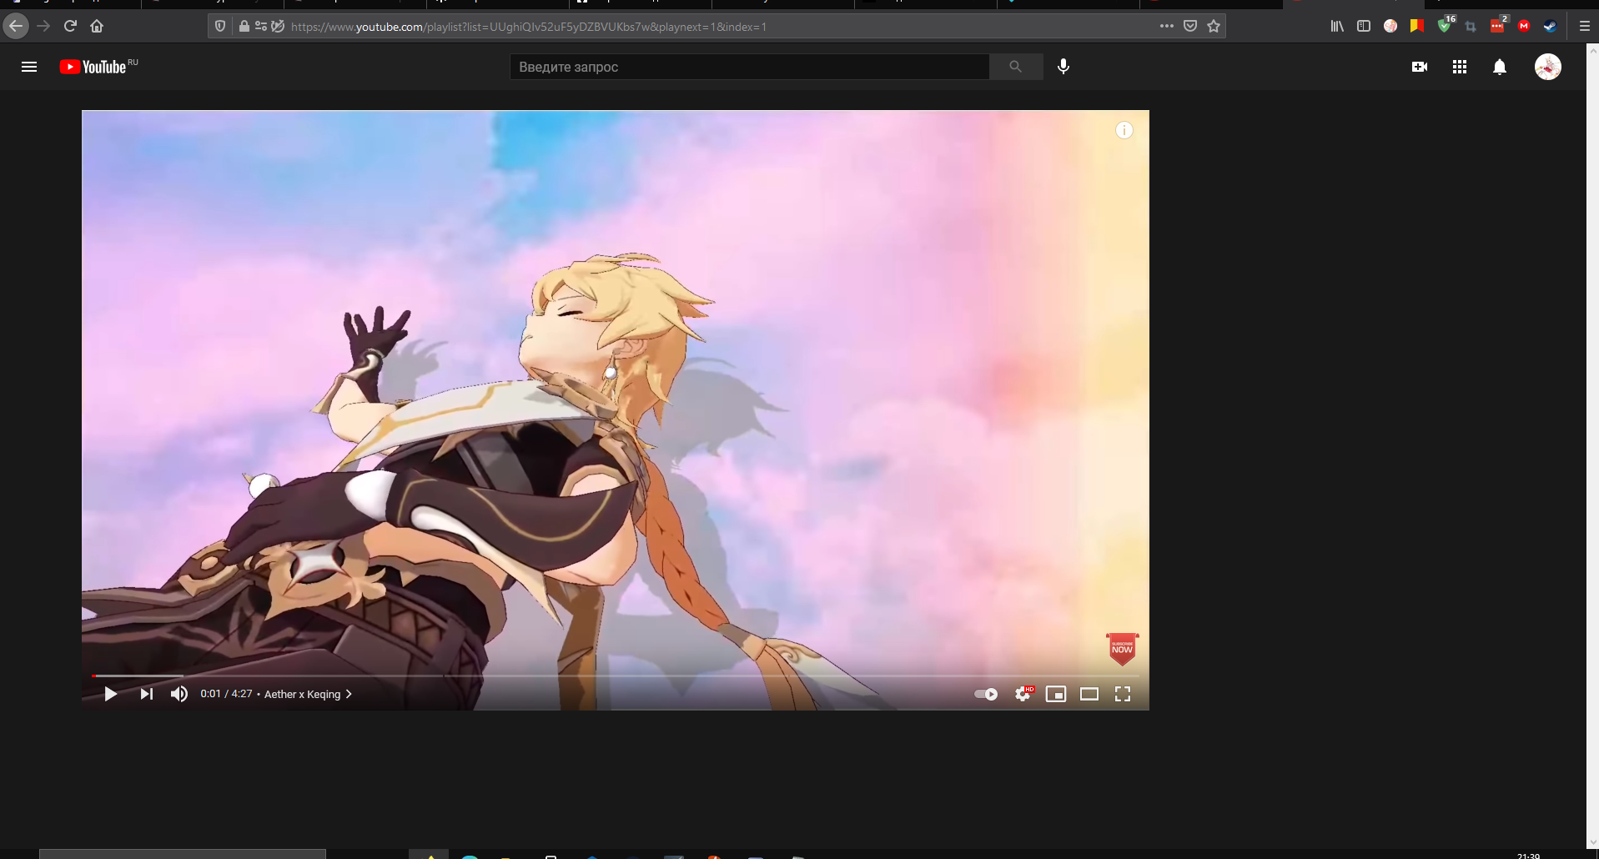Open the Aether x Keqing chapter list
Screen dimensions: 1599x859
(308, 694)
